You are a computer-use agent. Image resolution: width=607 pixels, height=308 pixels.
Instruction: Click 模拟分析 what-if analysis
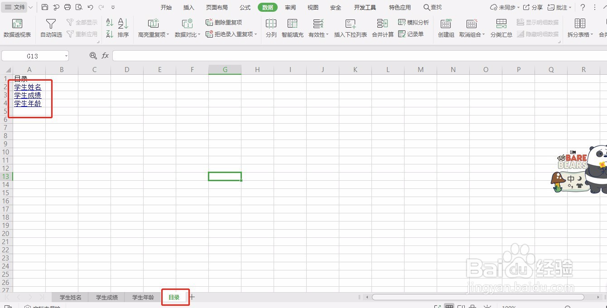tap(413, 22)
